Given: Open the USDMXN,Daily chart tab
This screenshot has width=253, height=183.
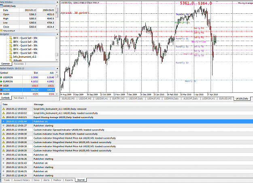Looking at the screenshot, I should point(171,98).
